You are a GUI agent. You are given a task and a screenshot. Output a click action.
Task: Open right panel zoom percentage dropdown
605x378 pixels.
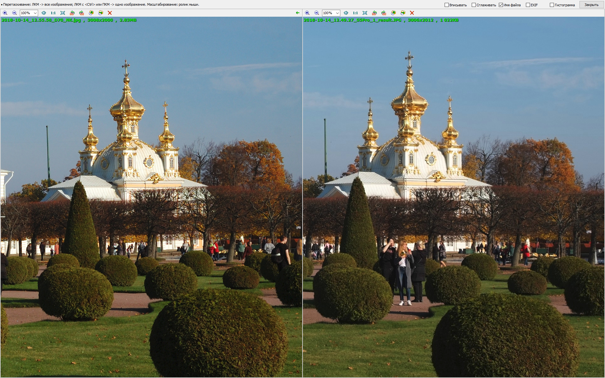337,13
